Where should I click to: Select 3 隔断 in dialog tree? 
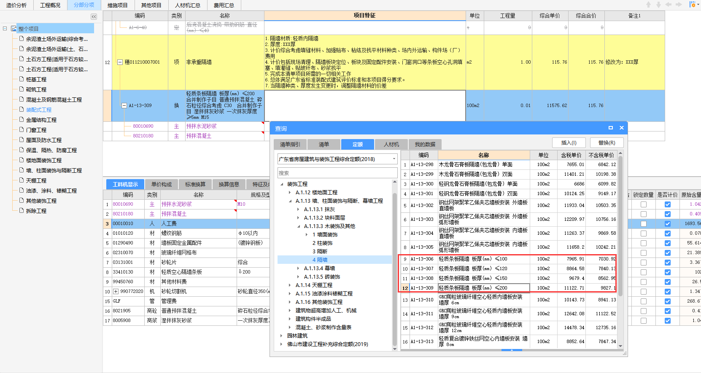320,252
